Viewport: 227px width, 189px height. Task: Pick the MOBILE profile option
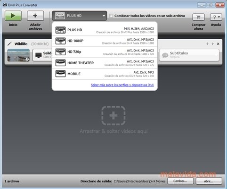pyautogui.click(x=105, y=74)
